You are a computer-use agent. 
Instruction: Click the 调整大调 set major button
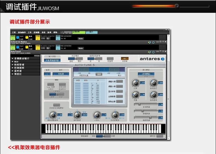coord(119,81)
